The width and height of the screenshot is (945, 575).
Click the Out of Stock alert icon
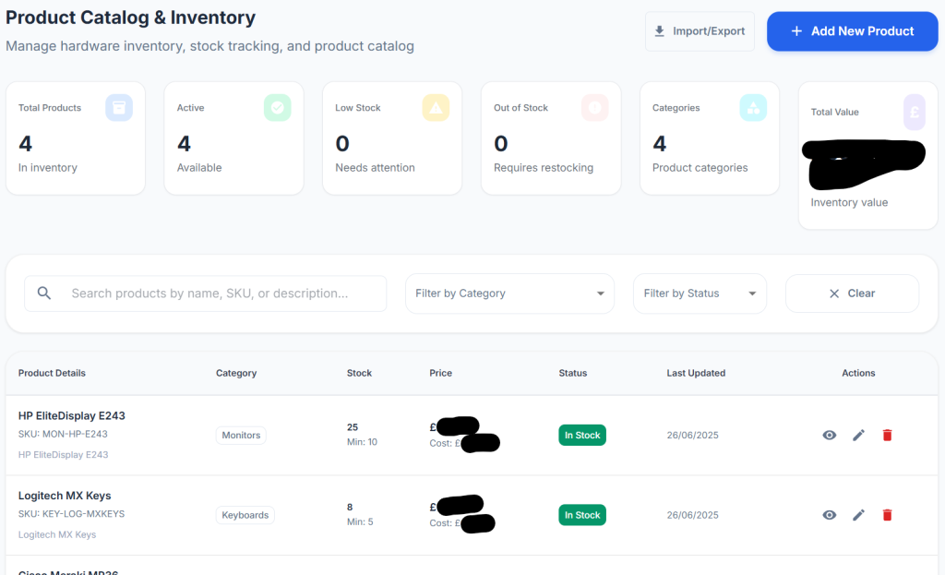595,108
